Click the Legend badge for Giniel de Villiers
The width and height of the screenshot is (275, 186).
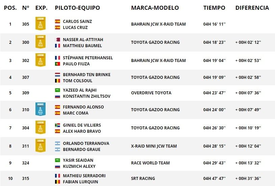pos(40,128)
